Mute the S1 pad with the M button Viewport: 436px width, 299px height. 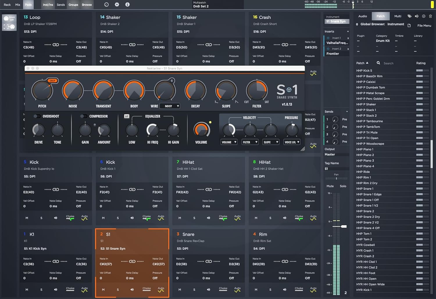pyautogui.click(x=103, y=289)
